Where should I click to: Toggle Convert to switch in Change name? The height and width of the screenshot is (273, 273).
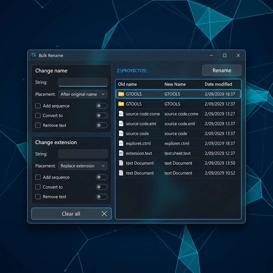point(102,115)
